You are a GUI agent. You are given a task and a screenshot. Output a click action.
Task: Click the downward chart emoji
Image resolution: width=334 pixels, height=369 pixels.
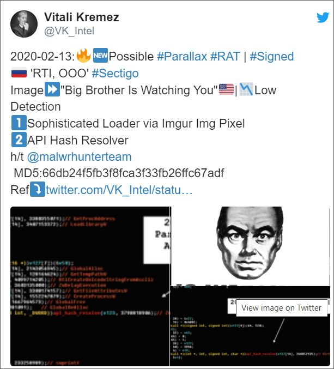tap(246, 89)
